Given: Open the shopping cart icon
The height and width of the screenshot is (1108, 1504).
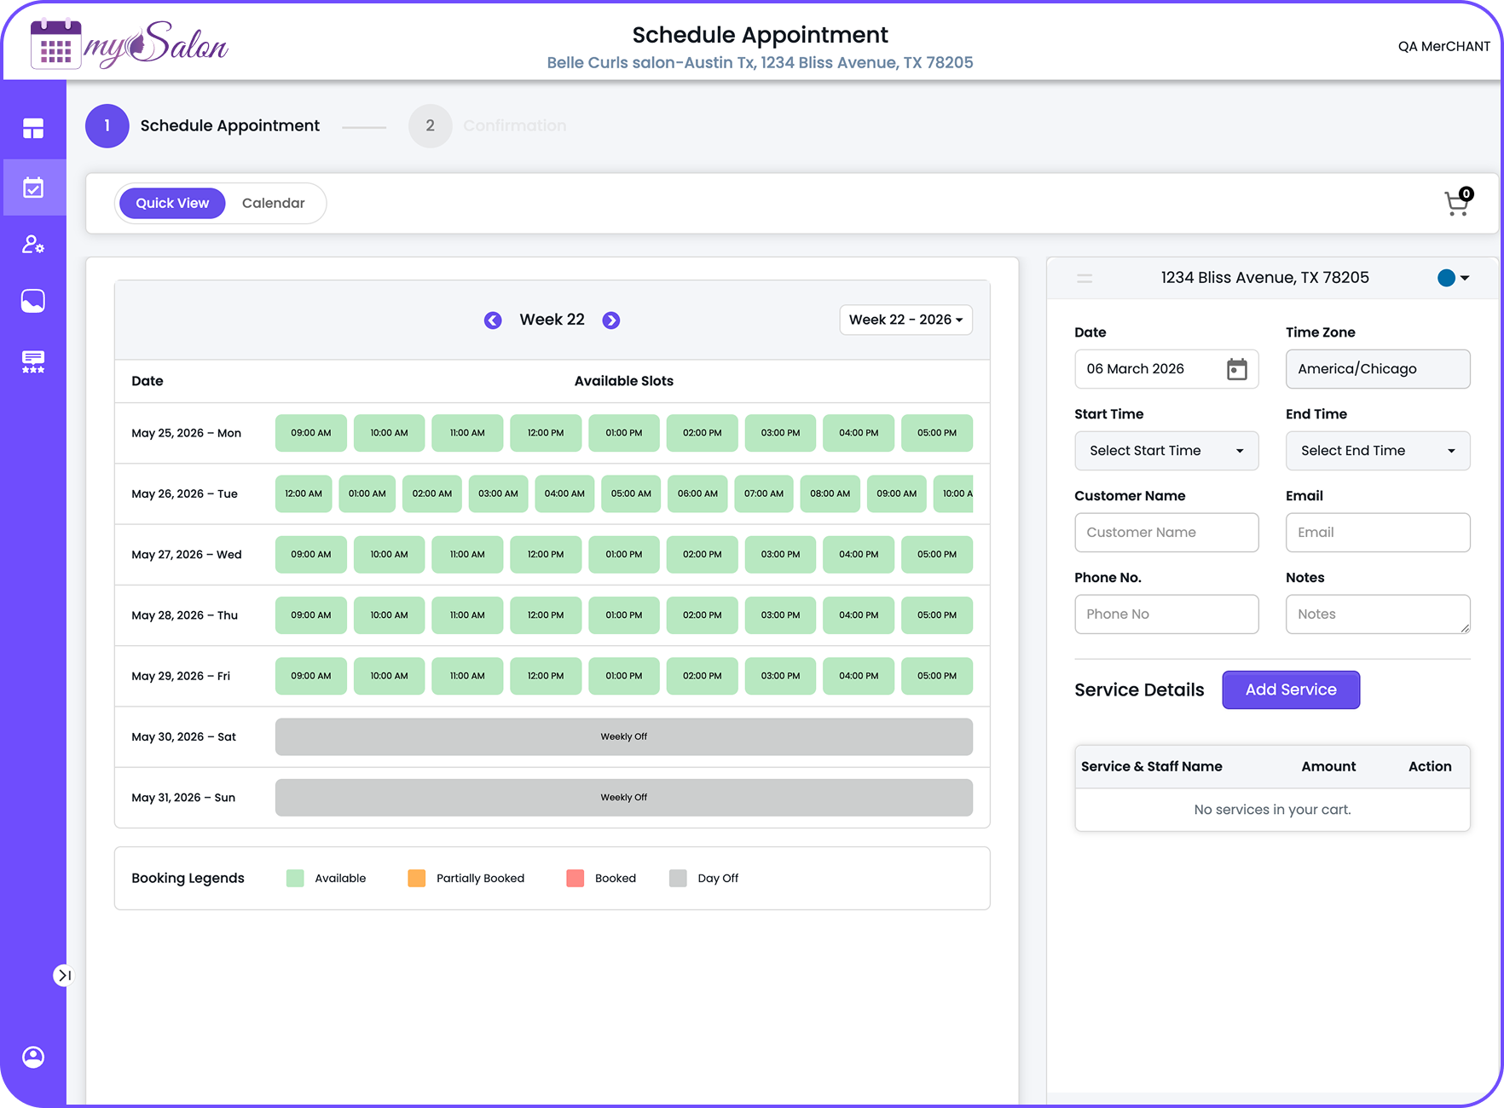Looking at the screenshot, I should coord(1457,204).
